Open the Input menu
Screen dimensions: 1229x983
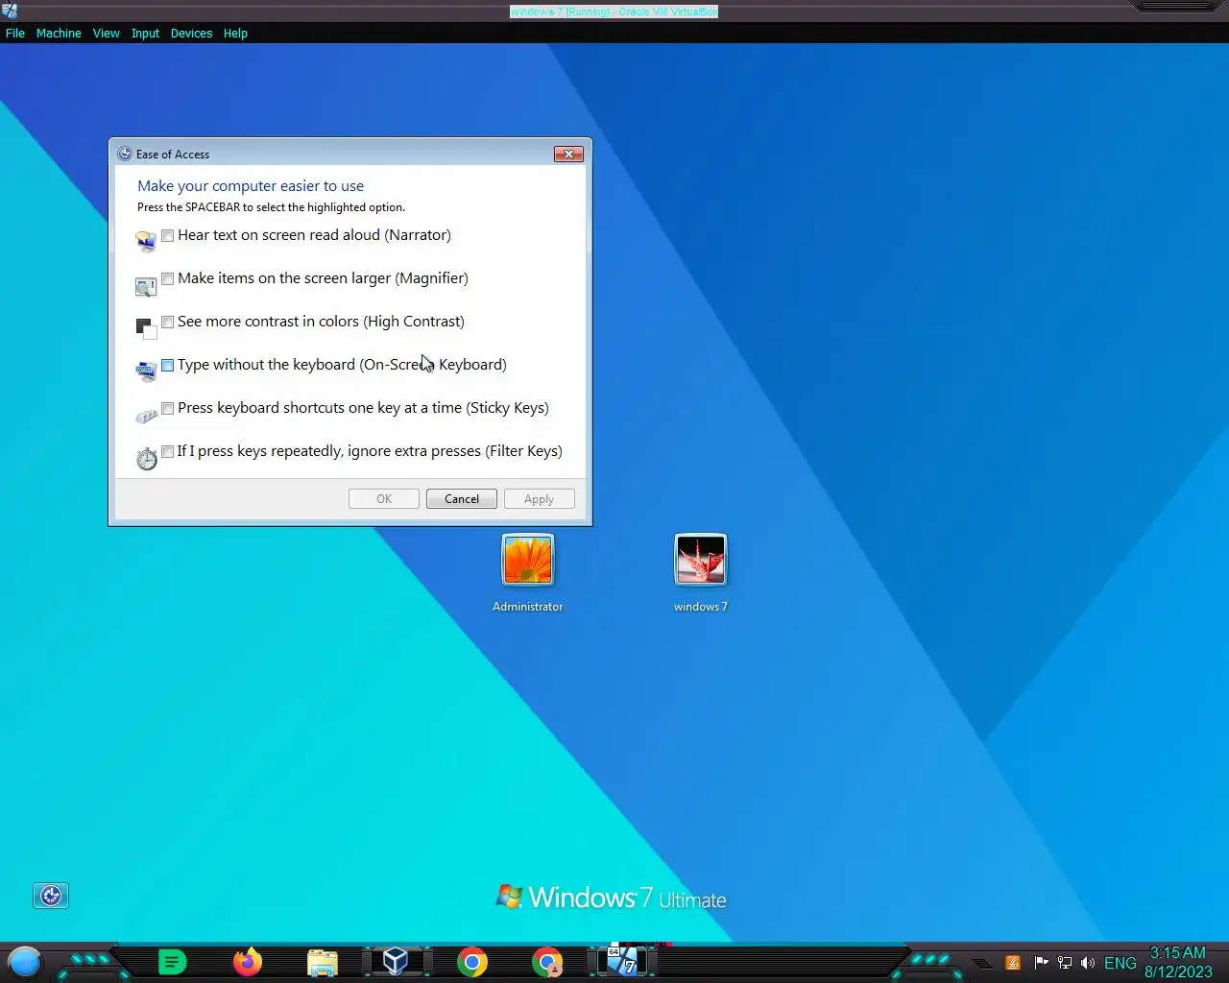[146, 33]
